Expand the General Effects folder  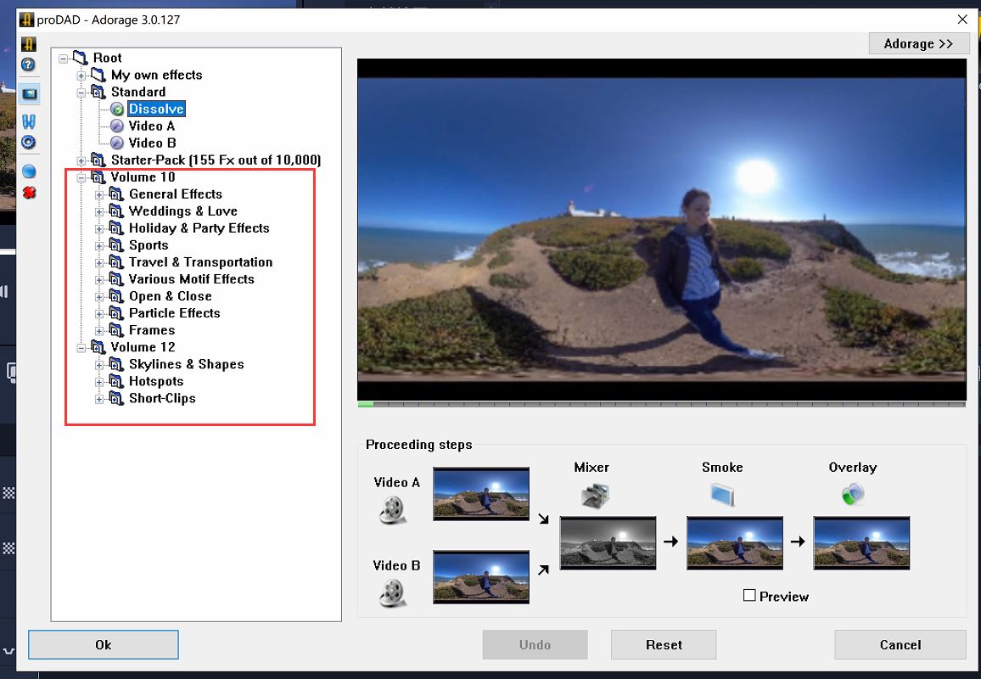(99, 194)
